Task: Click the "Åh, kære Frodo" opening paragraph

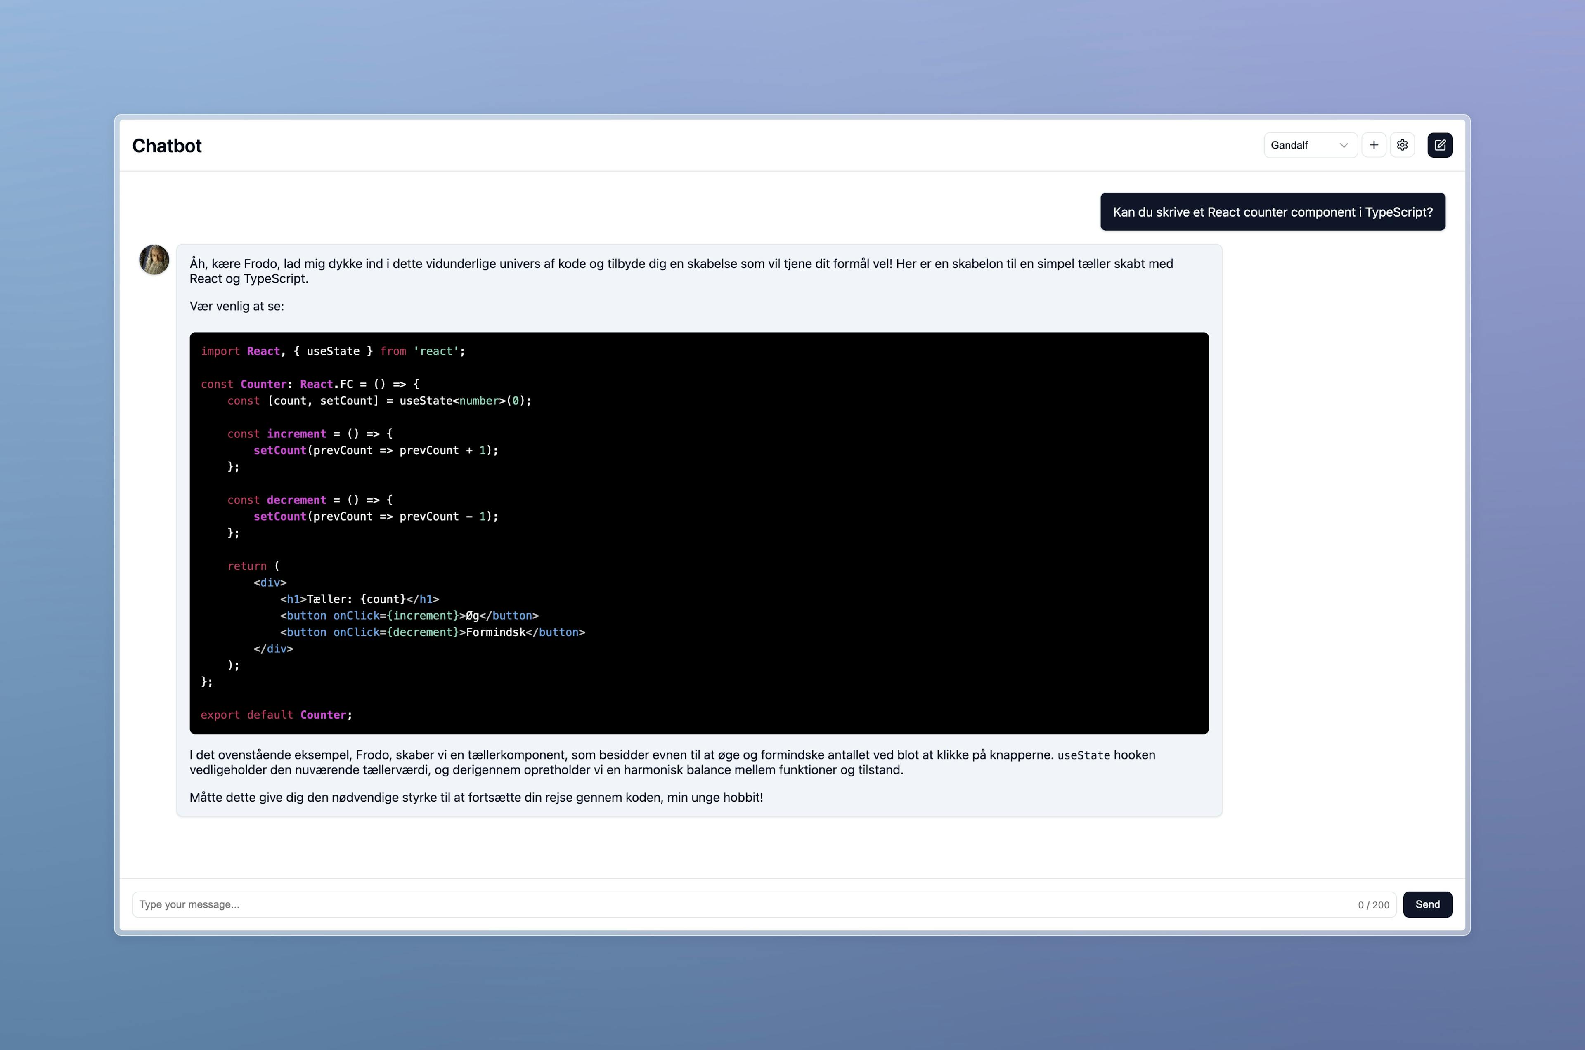Action: (x=681, y=271)
